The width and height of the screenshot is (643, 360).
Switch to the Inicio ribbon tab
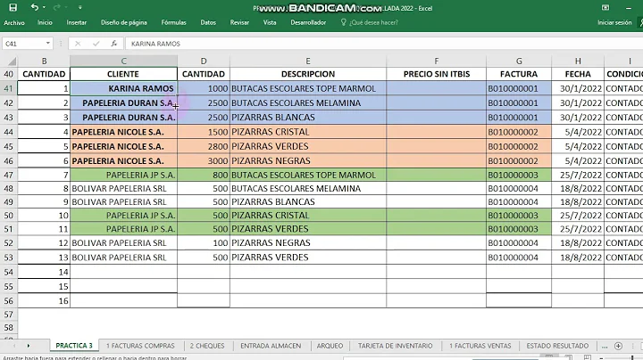click(x=45, y=22)
